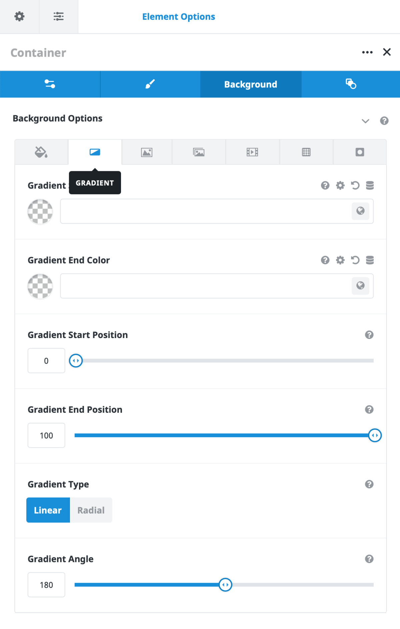Open Gradient settings gear icon
Image resolution: width=400 pixels, height=629 pixels.
tap(340, 186)
